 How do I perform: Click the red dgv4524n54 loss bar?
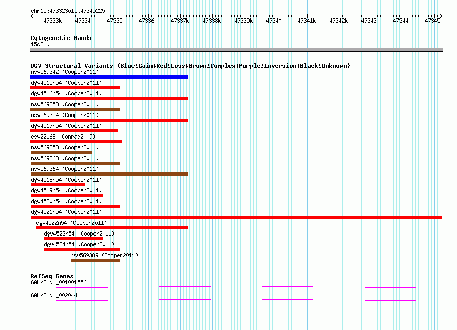click(x=82, y=249)
